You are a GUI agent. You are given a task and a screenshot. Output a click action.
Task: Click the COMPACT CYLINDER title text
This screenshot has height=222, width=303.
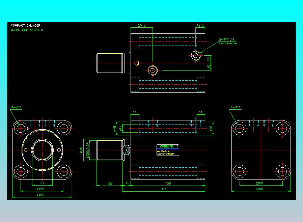pos(26,26)
